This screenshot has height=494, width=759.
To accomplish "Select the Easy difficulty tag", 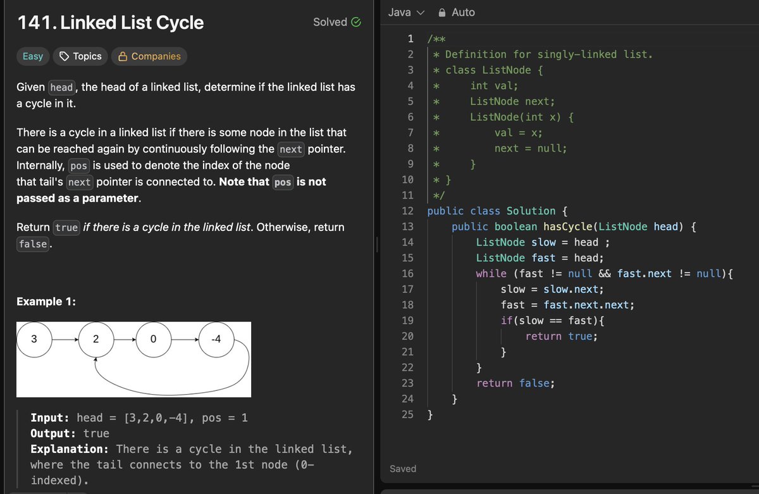I will click(33, 56).
